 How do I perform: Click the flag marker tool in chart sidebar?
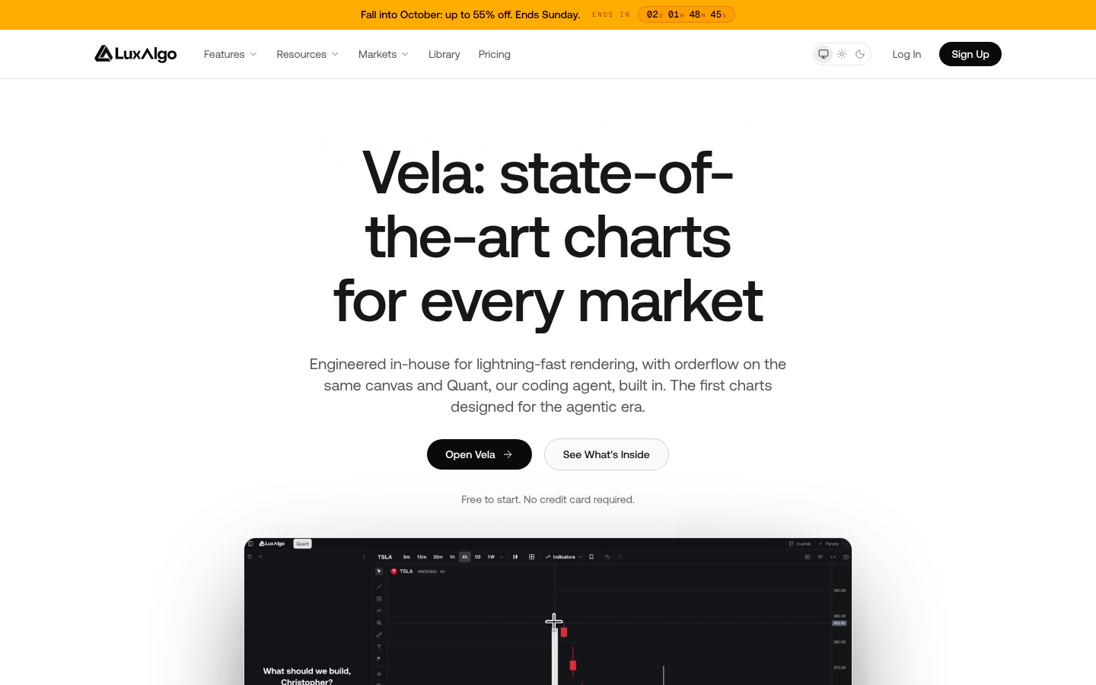click(x=379, y=659)
